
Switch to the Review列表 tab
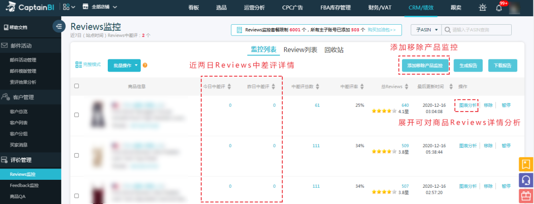(301, 50)
